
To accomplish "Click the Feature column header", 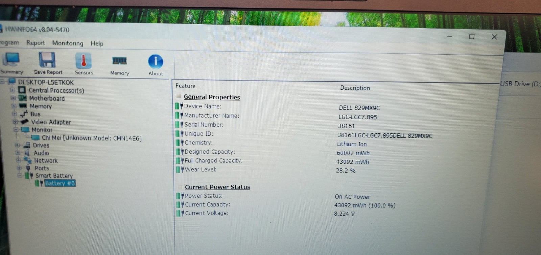I will [x=185, y=86].
